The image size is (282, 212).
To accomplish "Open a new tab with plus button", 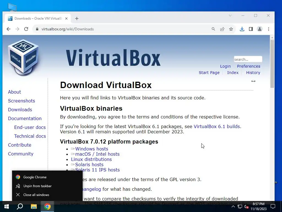I will pos(77,18).
